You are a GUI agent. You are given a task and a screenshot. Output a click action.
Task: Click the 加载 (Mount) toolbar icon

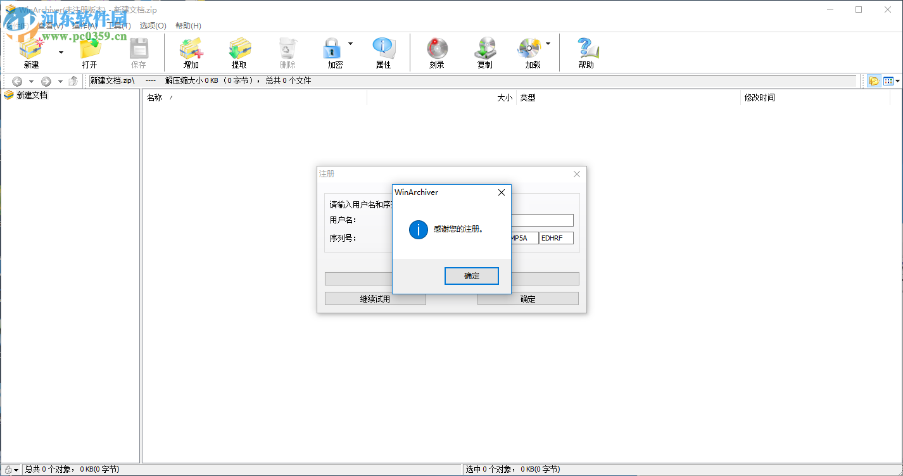point(529,52)
